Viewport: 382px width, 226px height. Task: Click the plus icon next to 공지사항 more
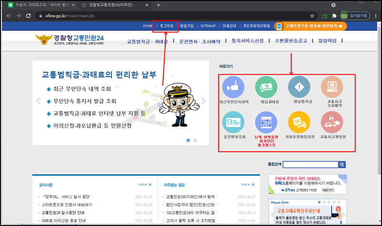(x=150, y=185)
